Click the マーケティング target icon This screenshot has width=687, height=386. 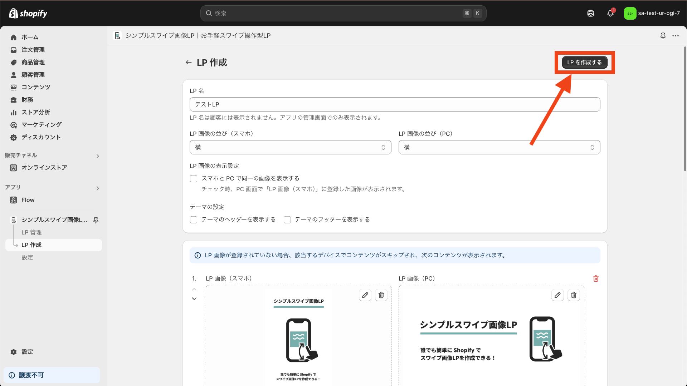[x=14, y=125]
